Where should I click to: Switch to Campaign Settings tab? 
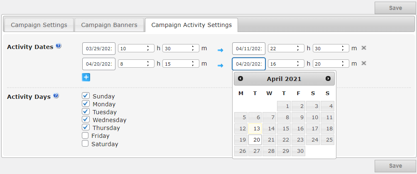click(39, 25)
